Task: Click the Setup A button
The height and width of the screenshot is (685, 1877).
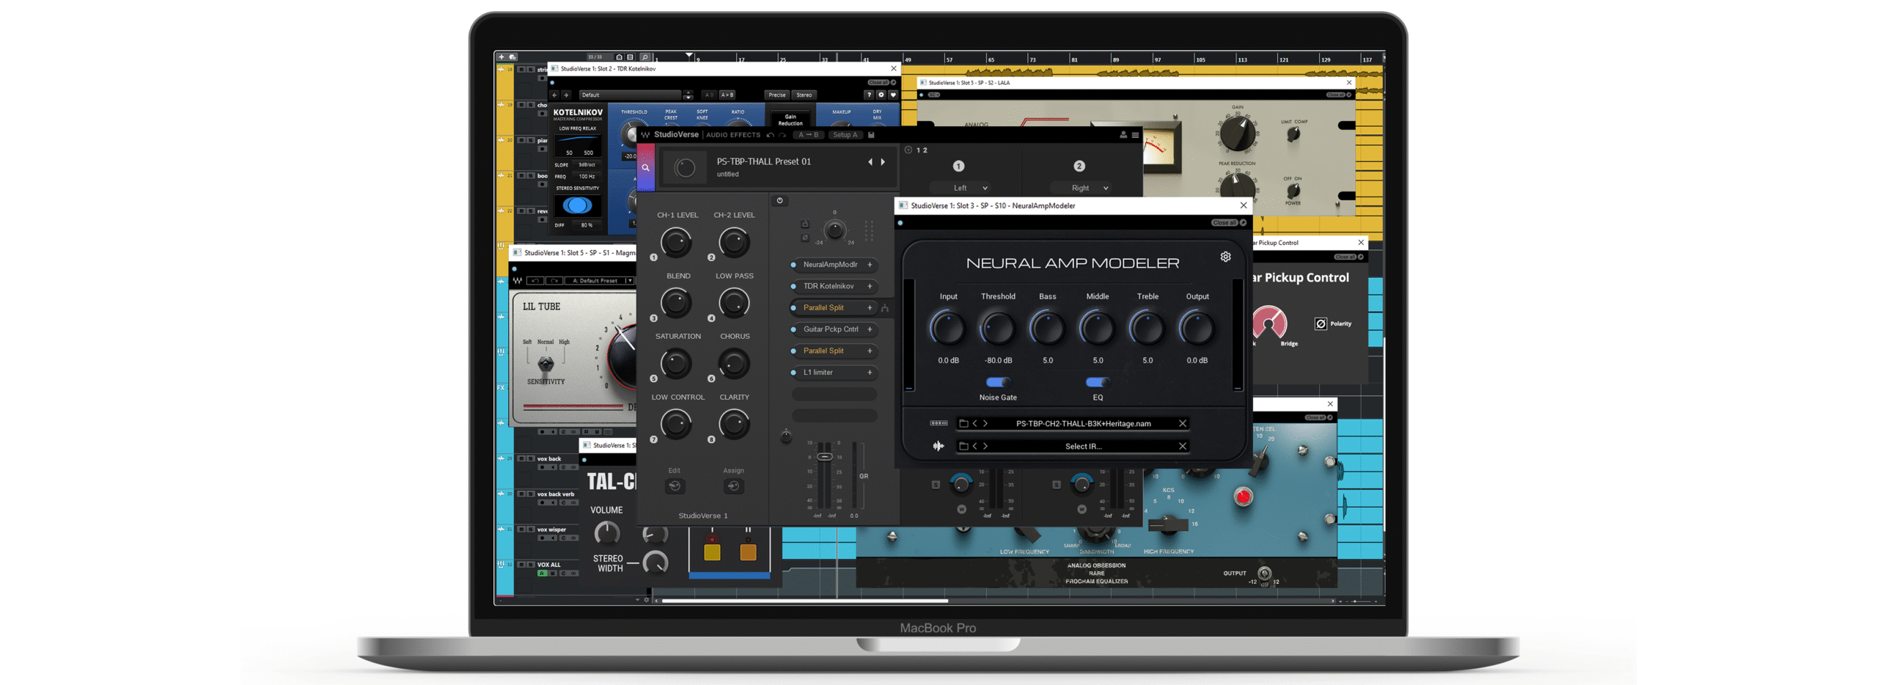Action: click(x=845, y=135)
